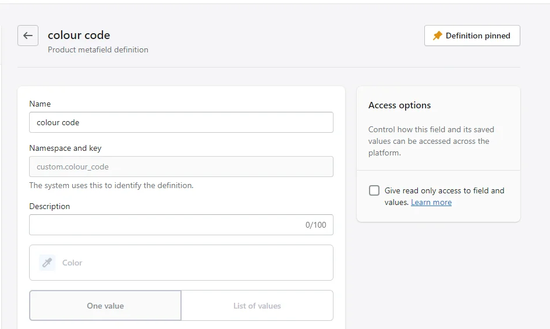Open the Color type selector box
This screenshot has height=329, width=550.
pos(182,263)
